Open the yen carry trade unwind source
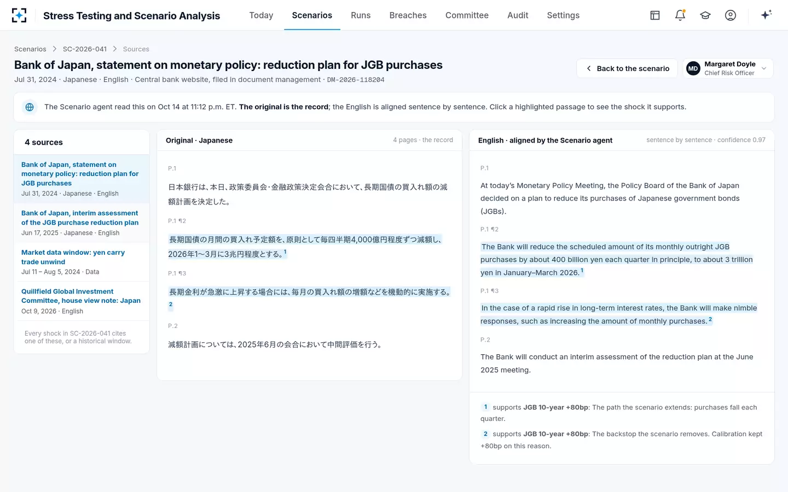 82,262
